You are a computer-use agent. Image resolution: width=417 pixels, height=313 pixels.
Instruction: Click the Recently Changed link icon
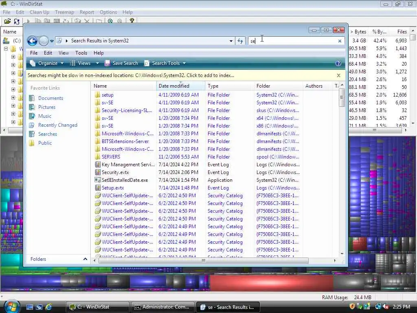pos(32,125)
